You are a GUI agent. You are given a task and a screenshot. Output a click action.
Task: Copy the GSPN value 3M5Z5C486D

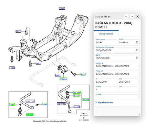click(x=137, y=58)
